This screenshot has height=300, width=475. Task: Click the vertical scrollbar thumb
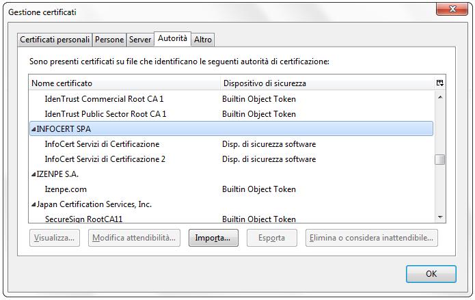point(440,159)
